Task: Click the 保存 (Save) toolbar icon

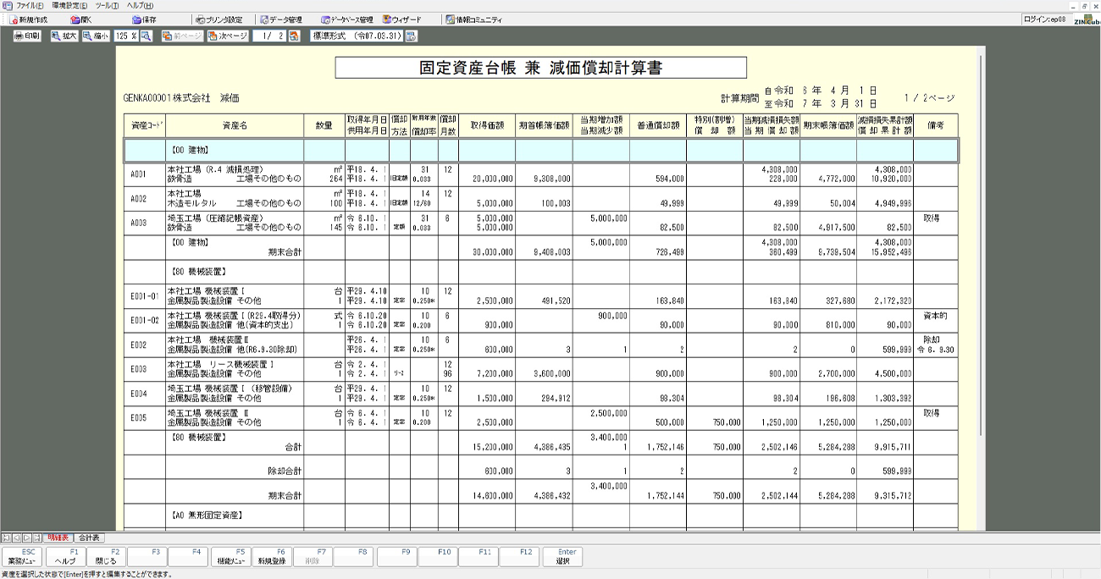Action: tap(144, 19)
